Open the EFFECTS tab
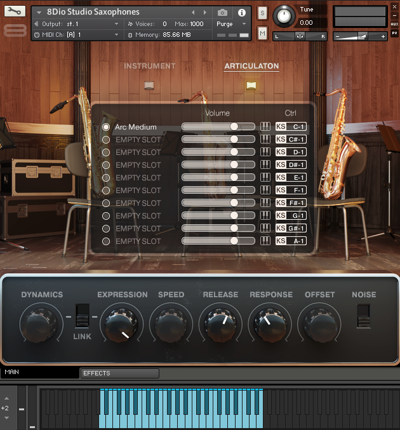The height and width of the screenshot is (430, 400). (x=119, y=373)
